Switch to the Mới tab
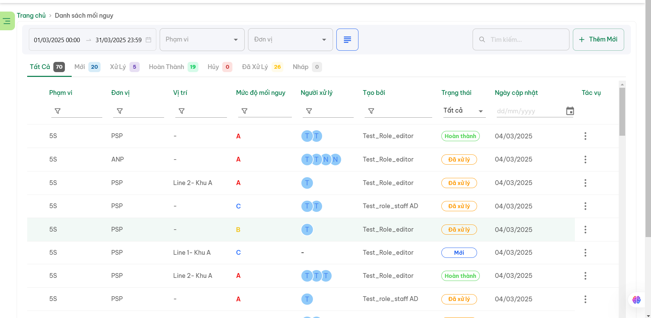The height and width of the screenshot is (318, 651). 87,67
